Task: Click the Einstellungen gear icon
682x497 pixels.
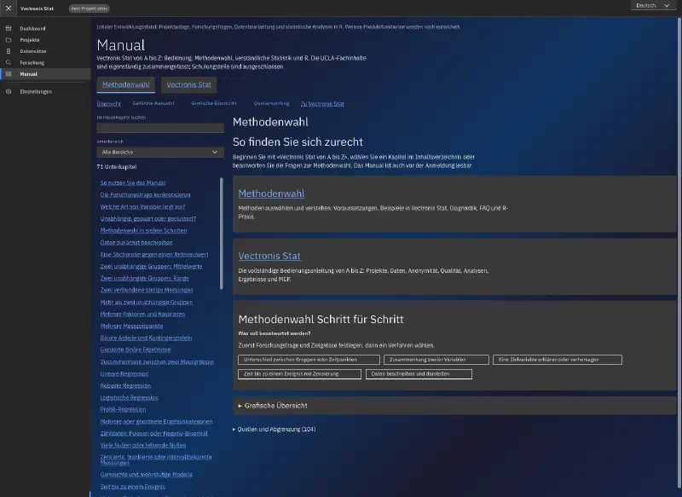Action: pyautogui.click(x=9, y=91)
